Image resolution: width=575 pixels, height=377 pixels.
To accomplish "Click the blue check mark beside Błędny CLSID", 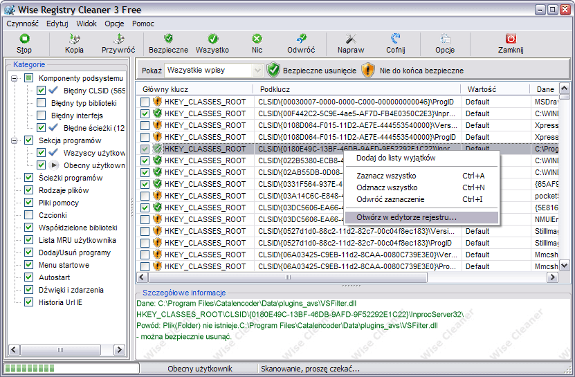I will pos(53,90).
